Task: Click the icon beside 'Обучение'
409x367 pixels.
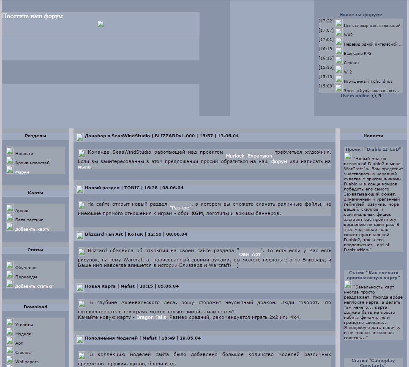Action: (10, 265)
